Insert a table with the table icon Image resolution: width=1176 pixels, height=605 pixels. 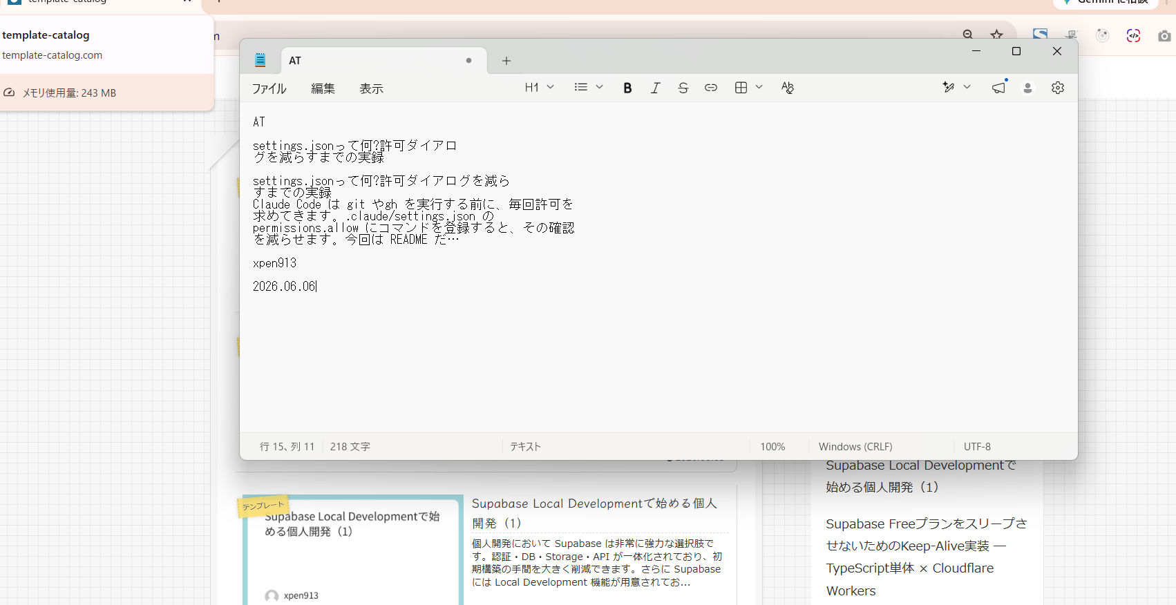pyautogui.click(x=741, y=88)
